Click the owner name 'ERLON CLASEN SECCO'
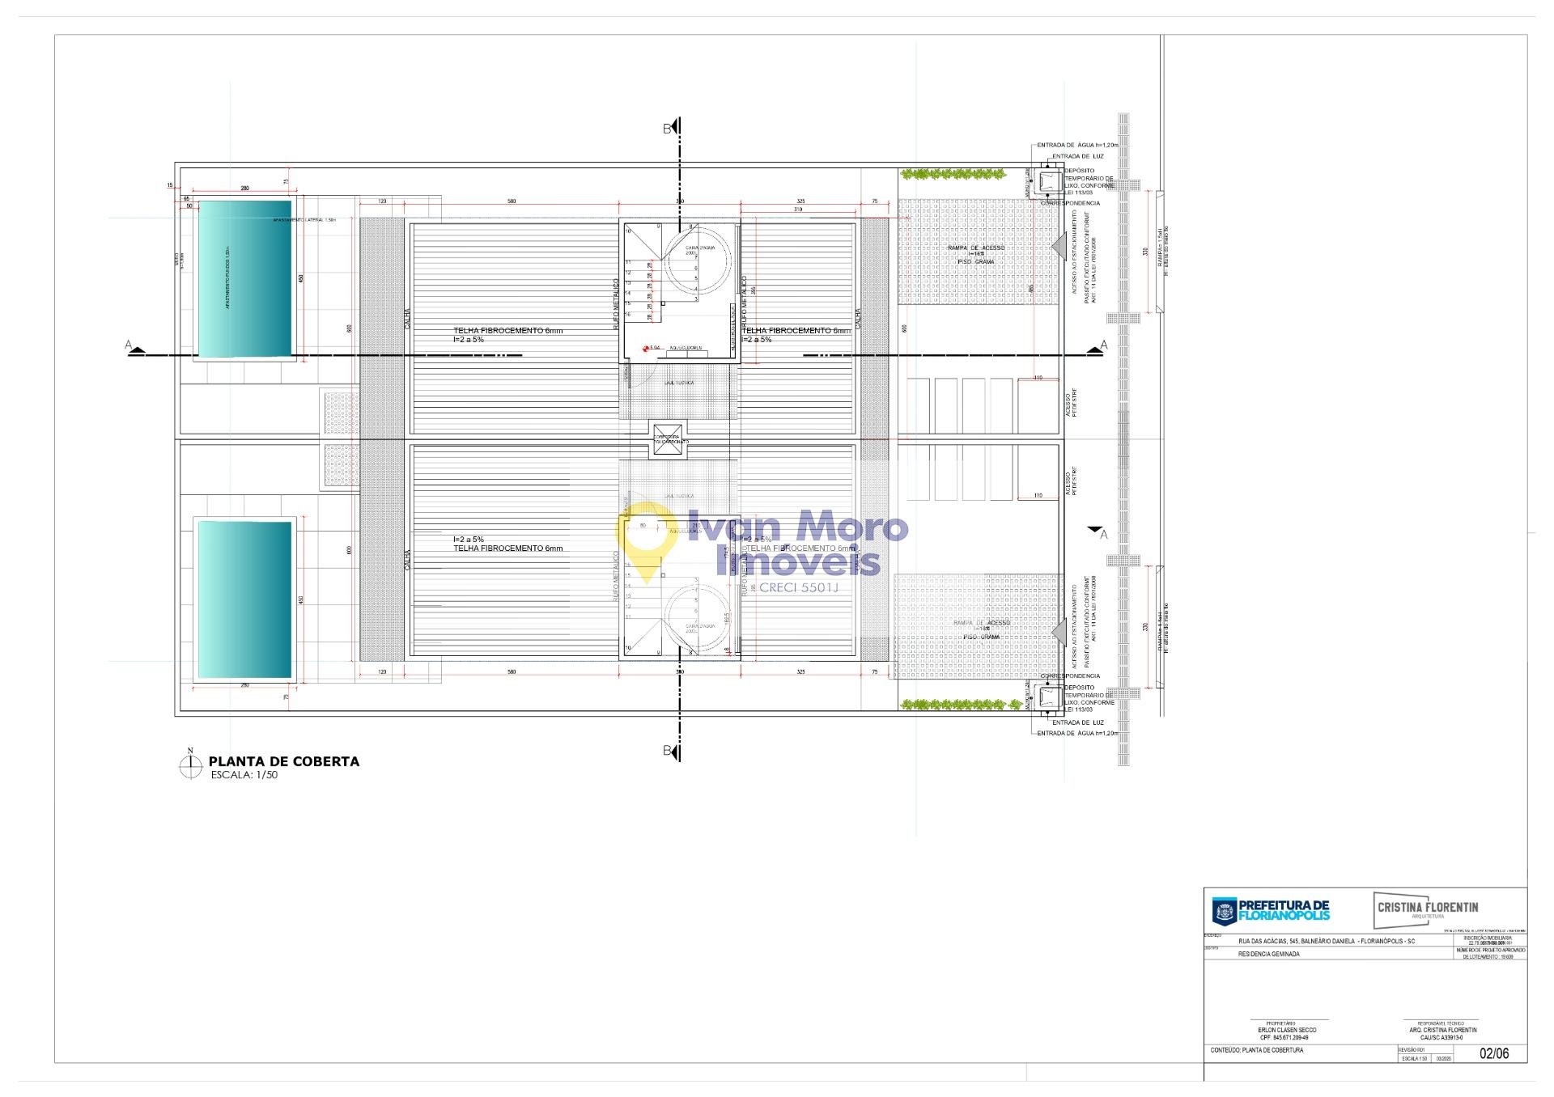This screenshot has width=1554, height=1097. pos(1287,1030)
